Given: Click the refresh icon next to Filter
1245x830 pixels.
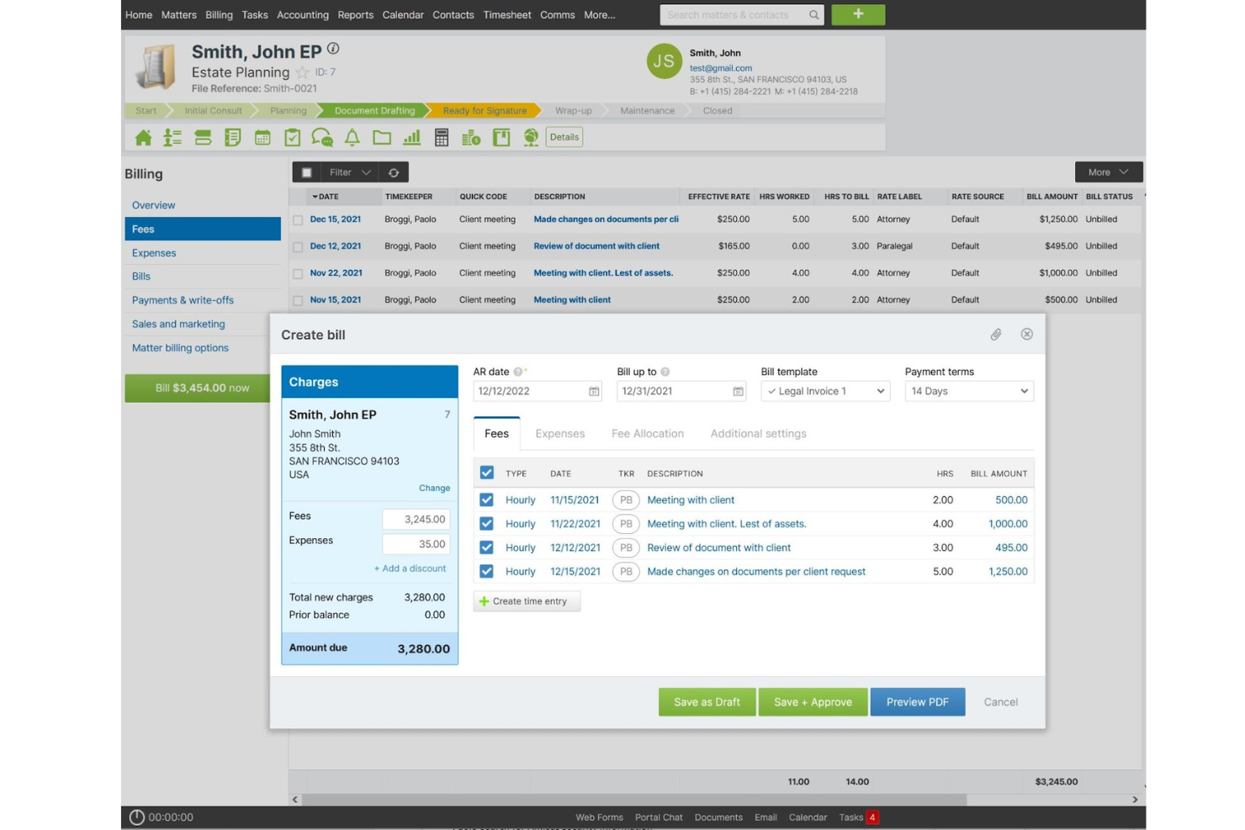Looking at the screenshot, I should point(394,172).
